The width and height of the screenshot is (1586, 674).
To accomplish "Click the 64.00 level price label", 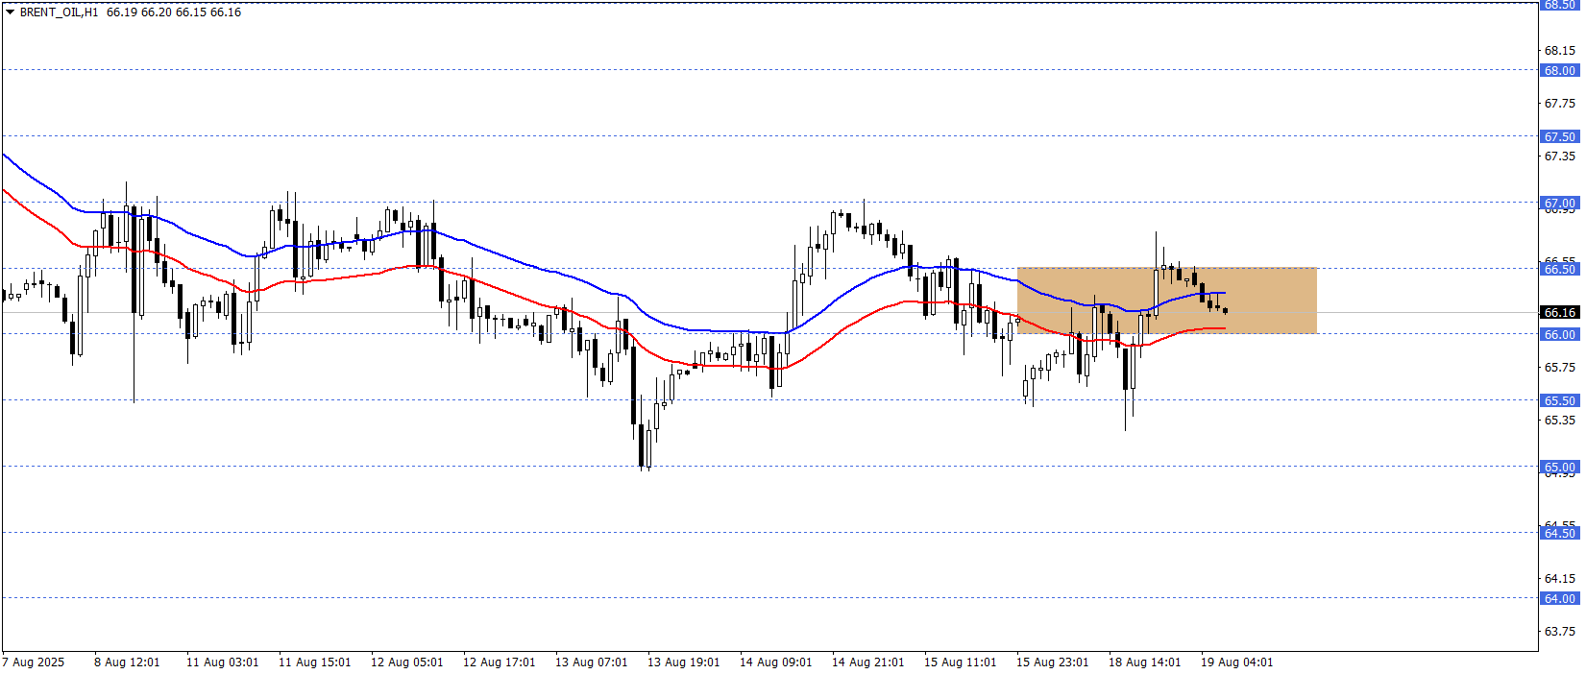I will 1560,598.
